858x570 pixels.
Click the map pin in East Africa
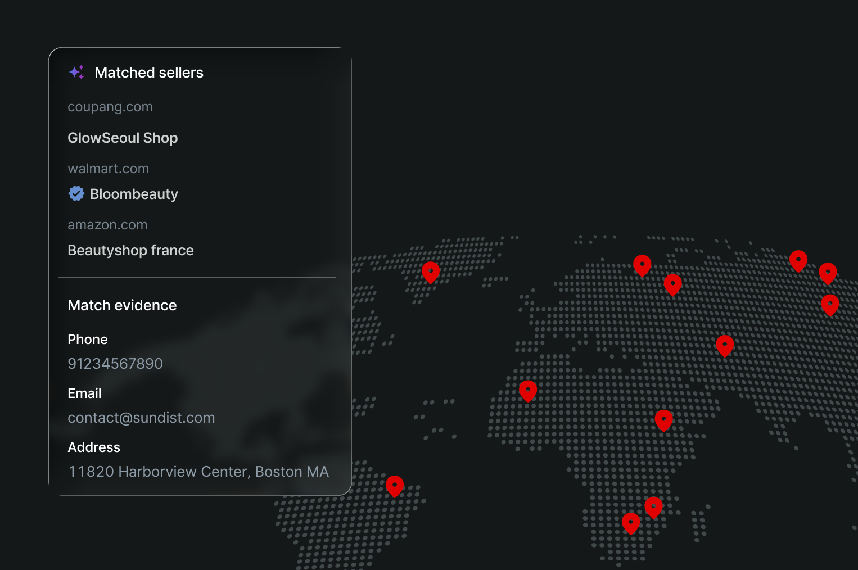tap(663, 419)
